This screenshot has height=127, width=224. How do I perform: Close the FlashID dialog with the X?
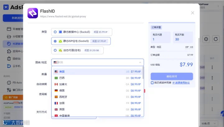(x=193, y=13)
